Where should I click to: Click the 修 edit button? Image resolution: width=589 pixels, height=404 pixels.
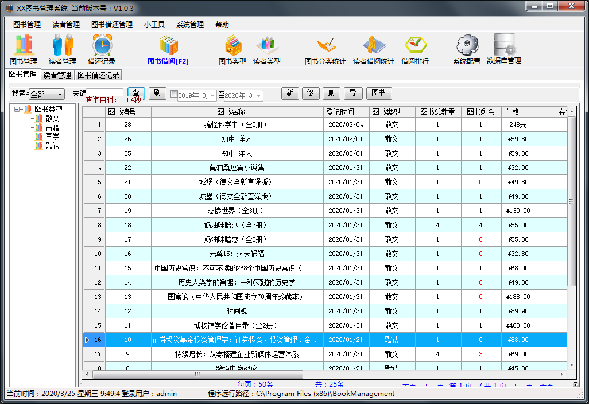(x=311, y=93)
